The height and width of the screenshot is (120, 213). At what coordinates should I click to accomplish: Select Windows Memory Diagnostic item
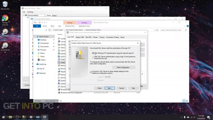[71, 93]
